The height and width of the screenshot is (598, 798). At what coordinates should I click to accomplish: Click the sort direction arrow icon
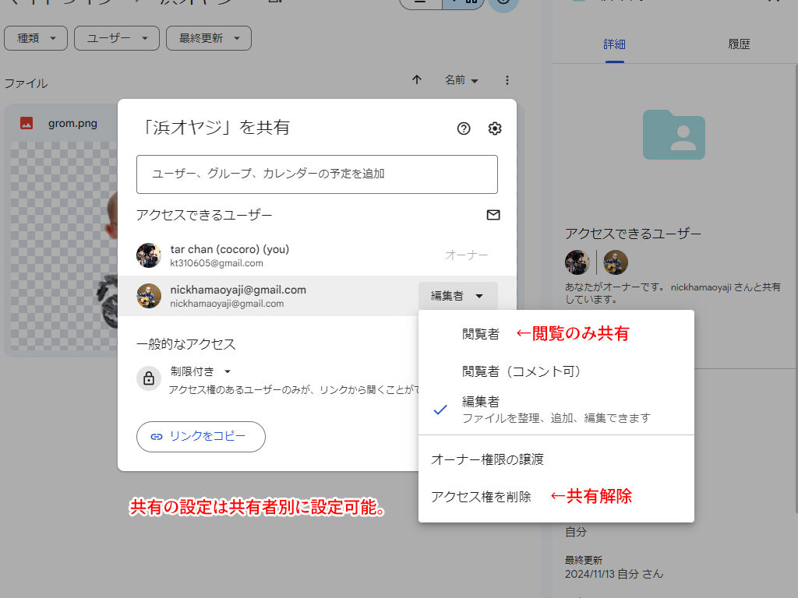click(417, 80)
